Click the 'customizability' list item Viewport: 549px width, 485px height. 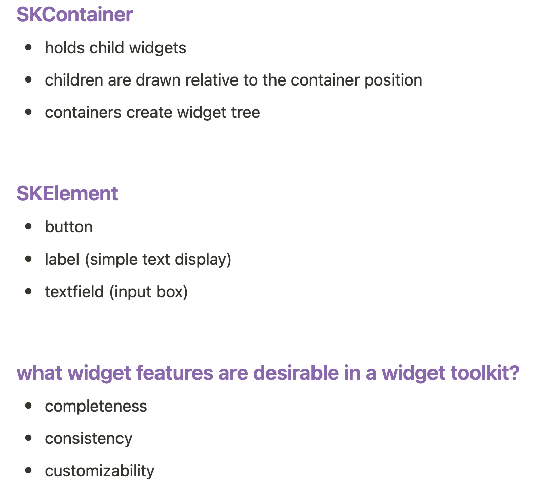coord(100,471)
